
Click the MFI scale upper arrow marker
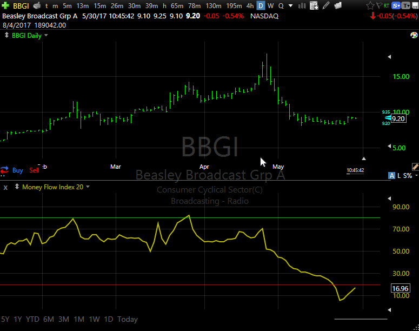coord(389,198)
